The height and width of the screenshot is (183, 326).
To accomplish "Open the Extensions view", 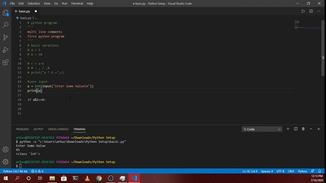I will [6, 62].
